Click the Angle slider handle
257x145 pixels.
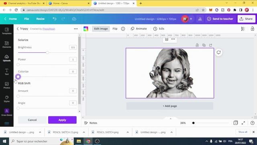click(x=18, y=108)
